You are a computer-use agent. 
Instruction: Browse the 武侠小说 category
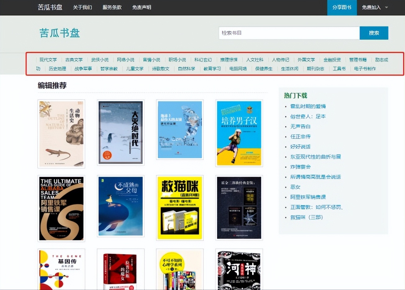100,59
